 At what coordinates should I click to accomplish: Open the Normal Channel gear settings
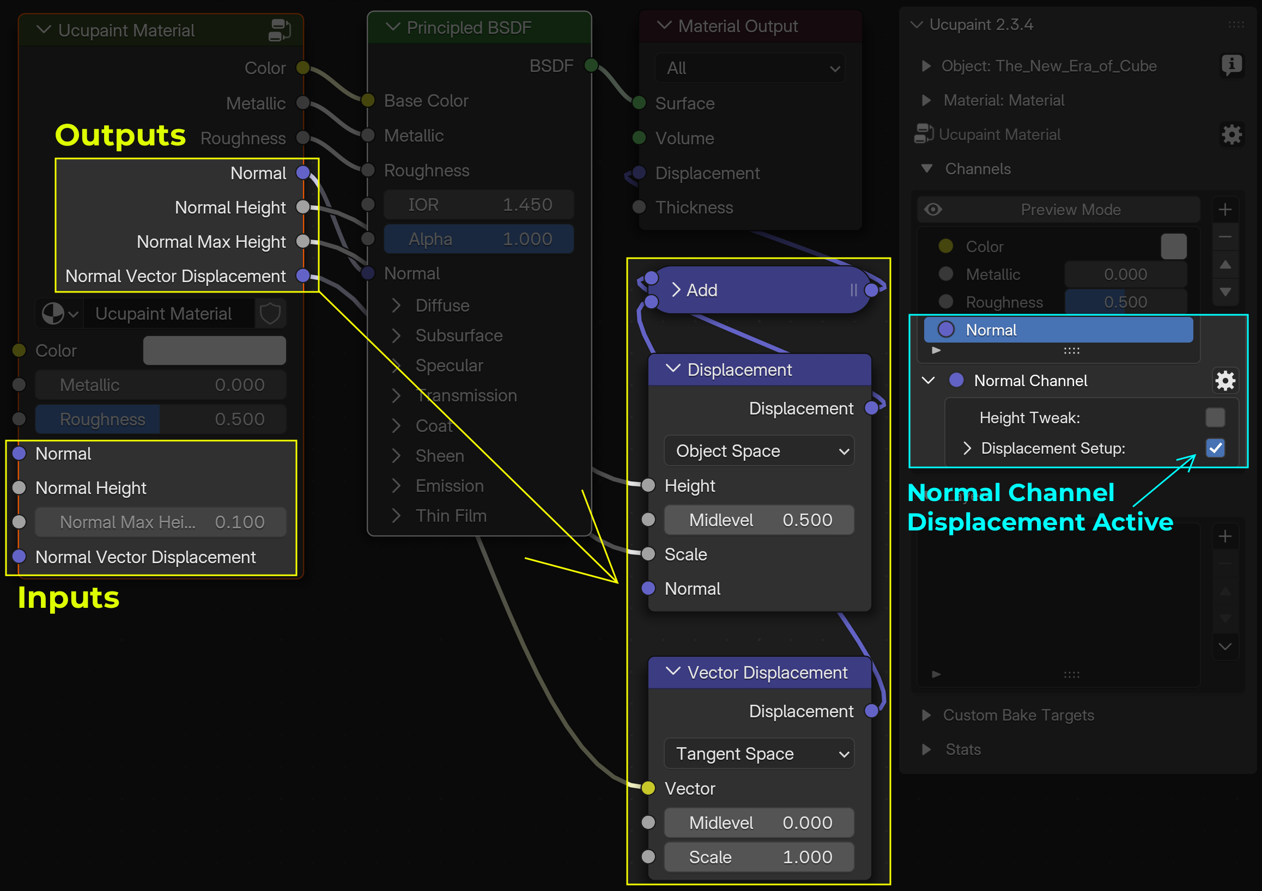[1225, 381]
